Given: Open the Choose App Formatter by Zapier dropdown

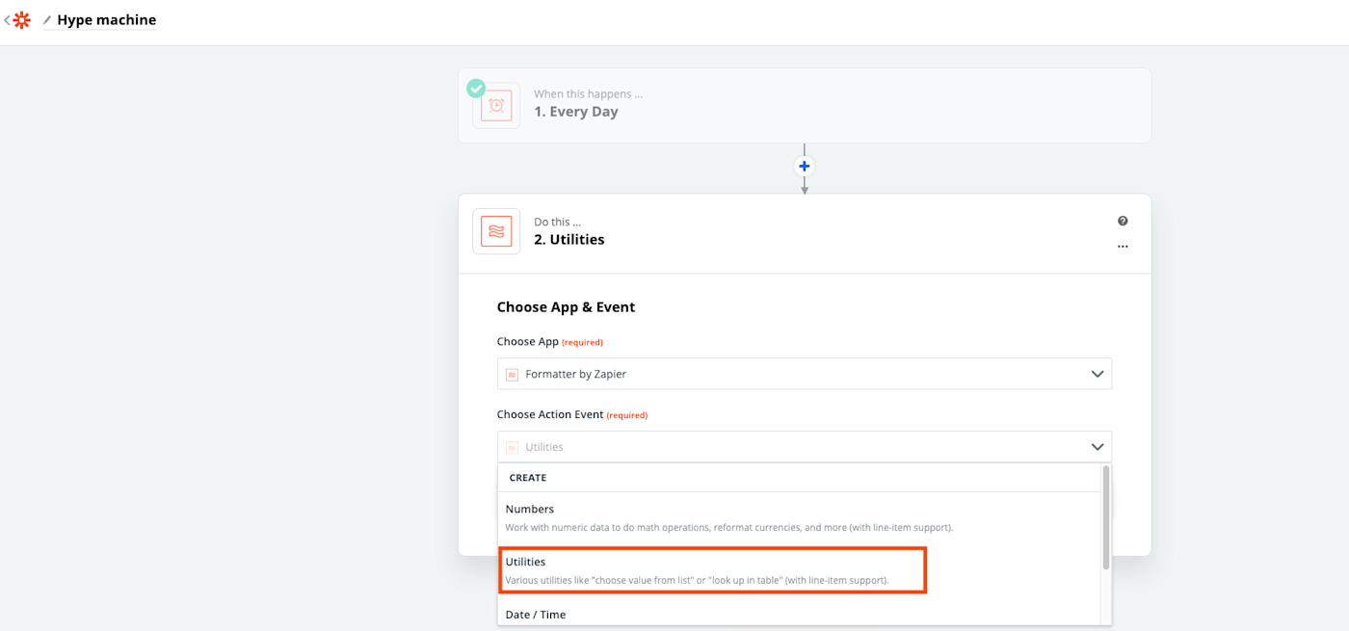Looking at the screenshot, I should point(805,374).
